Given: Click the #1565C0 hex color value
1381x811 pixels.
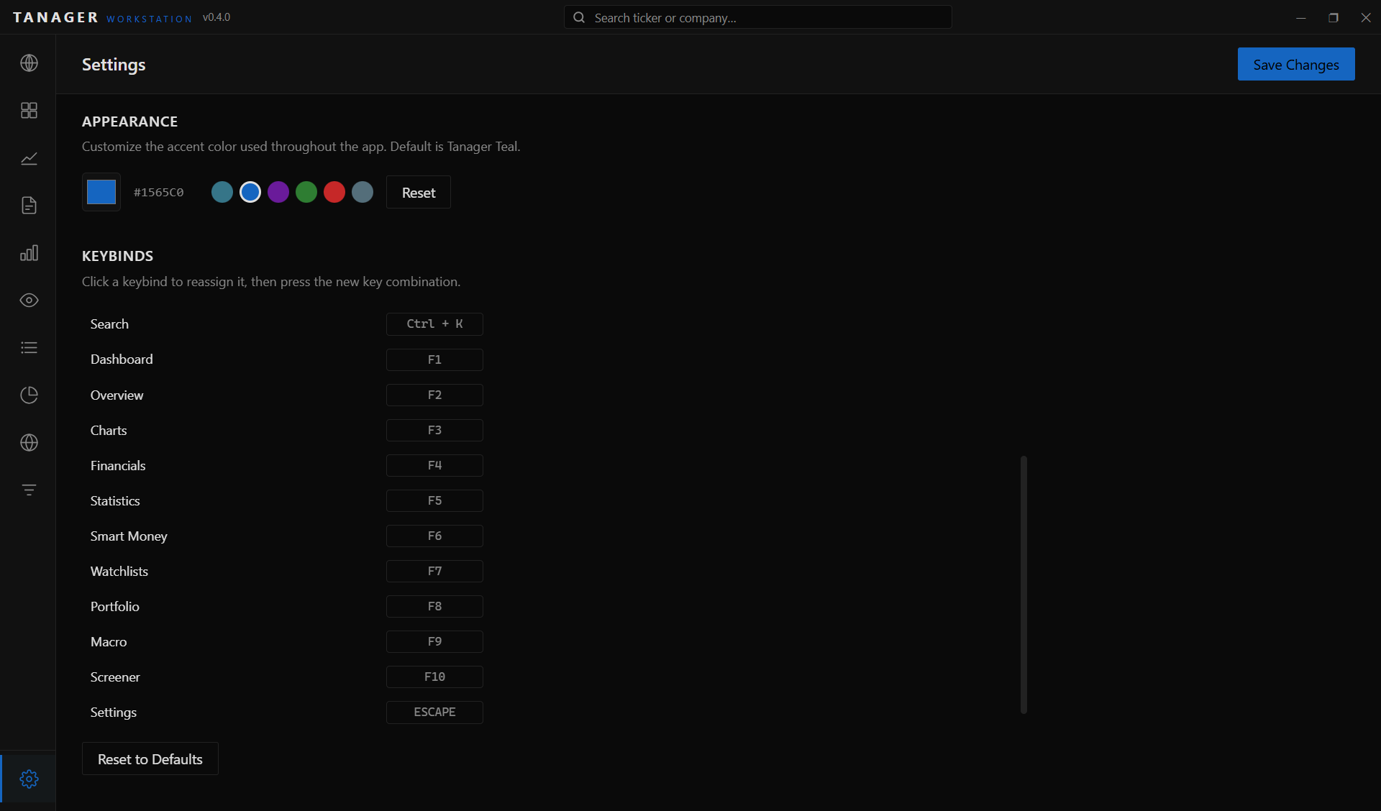Looking at the screenshot, I should pyautogui.click(x=159, y=192).
